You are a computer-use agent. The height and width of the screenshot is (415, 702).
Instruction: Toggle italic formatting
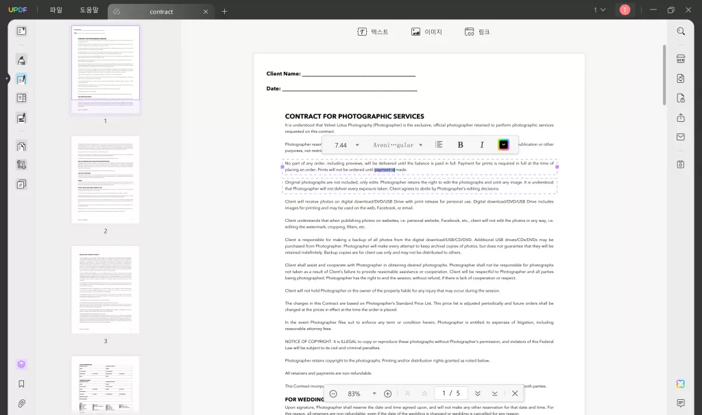(482, 144)
